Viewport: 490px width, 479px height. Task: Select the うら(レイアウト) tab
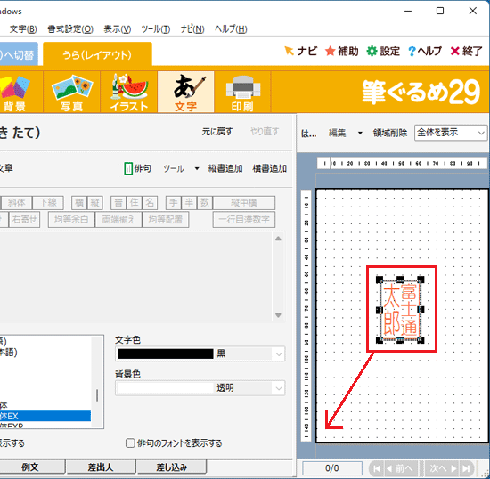click(x=97, y=54)
